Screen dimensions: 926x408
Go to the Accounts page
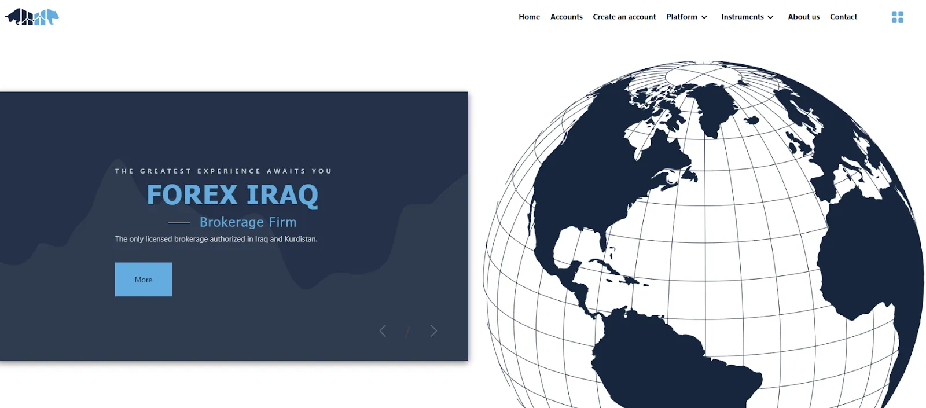(x=566, y=17)
